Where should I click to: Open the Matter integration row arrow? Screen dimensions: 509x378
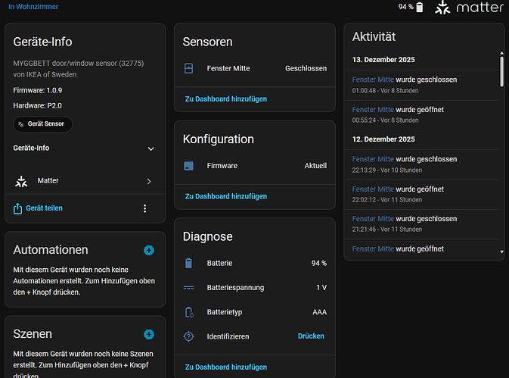coord(149,182)
